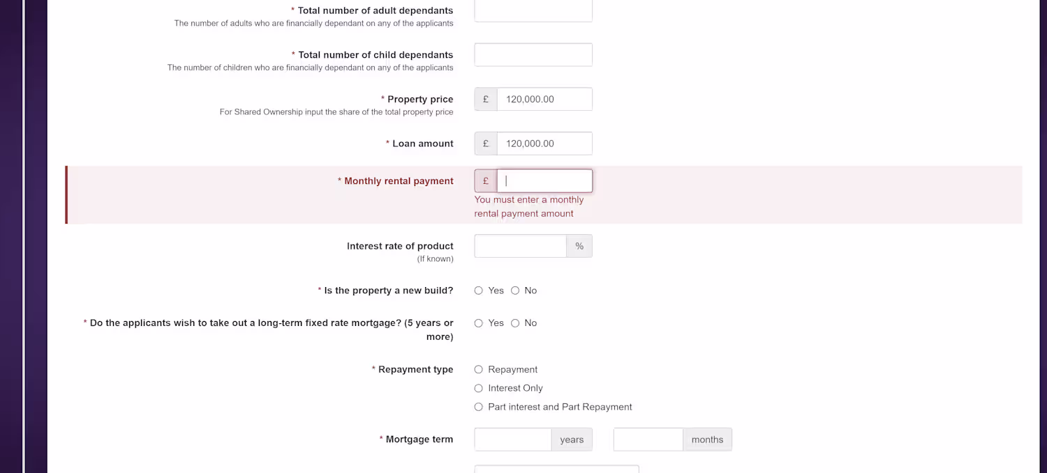The image size is (1047, 473).
Task: Click the Property price amount field
Action: click(544, 99)
